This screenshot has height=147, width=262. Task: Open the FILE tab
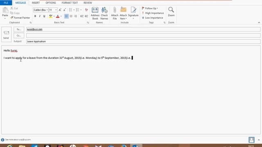coord(6,3)
